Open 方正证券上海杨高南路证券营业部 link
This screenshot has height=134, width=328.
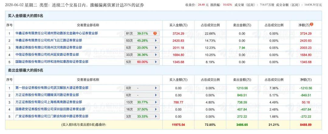49,102
